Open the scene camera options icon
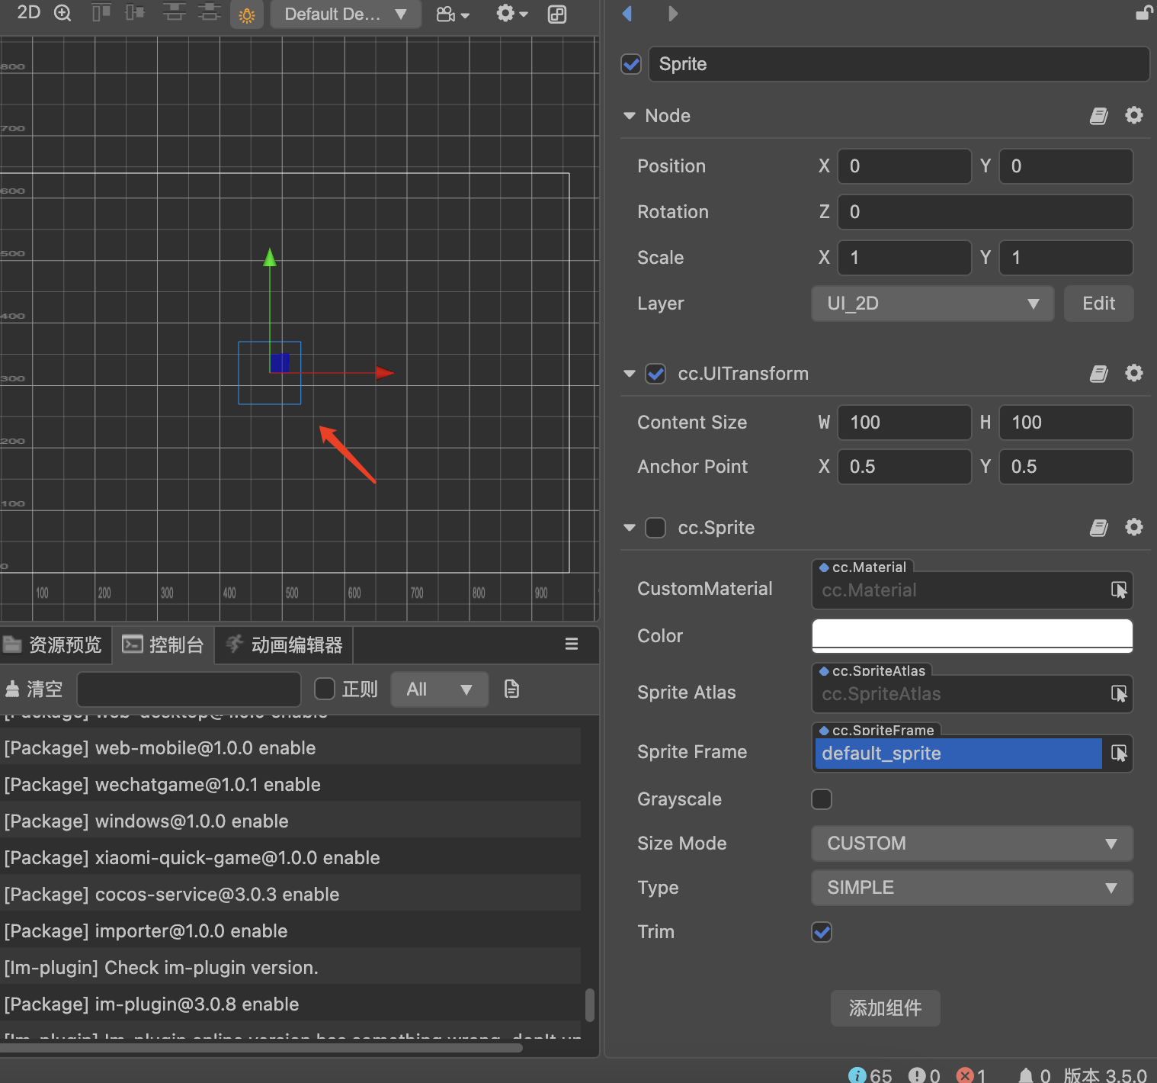The image size is (1157, 1083). (x=452, y=14)
